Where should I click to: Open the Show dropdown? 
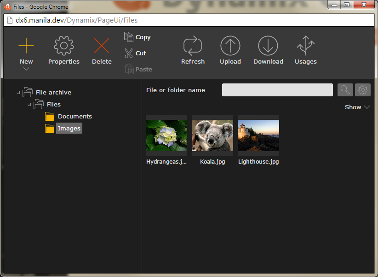(x=357, y=107)
